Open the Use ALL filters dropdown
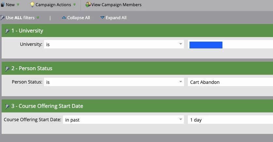The image size is (273, 142). tap(20, 18)
